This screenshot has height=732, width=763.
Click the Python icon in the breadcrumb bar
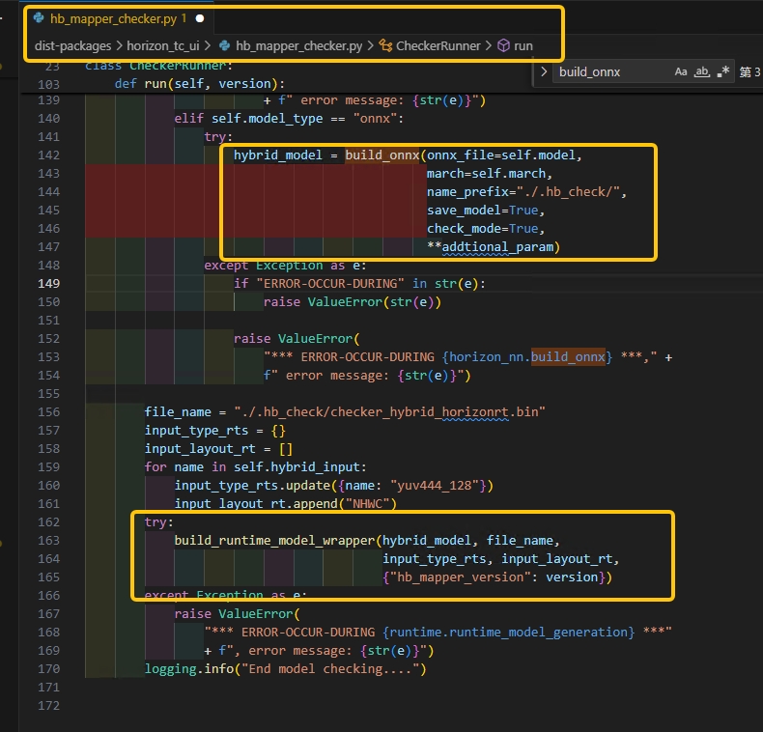[x=226, y=45]
